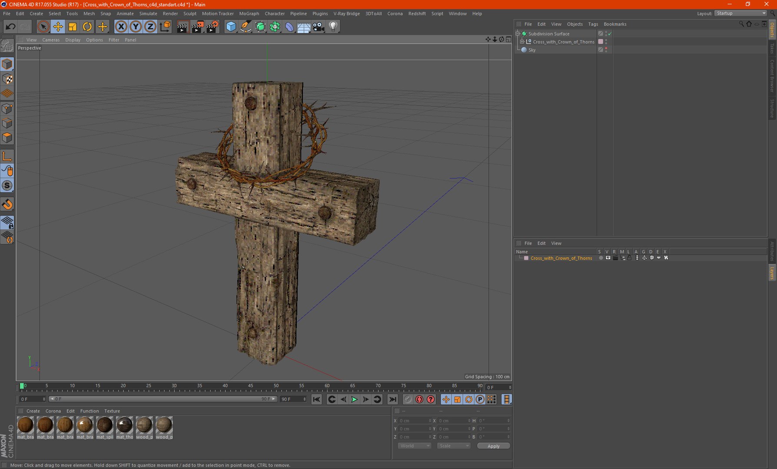Viewport: 777px width, 469px height.
Task: Select Make Editable icon in left toolbar
Action: tap(7, 45)
